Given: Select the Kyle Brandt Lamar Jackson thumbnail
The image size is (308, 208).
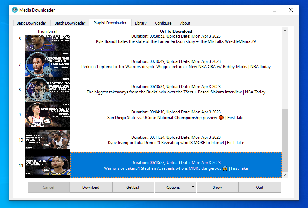Looking at the screenshot, I should pyautogui.click(x=48, y=43).
